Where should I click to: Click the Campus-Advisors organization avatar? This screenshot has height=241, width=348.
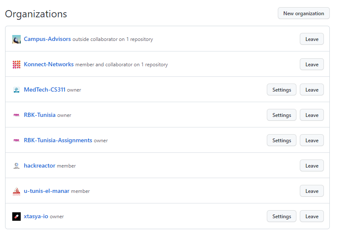pos(16,39)
